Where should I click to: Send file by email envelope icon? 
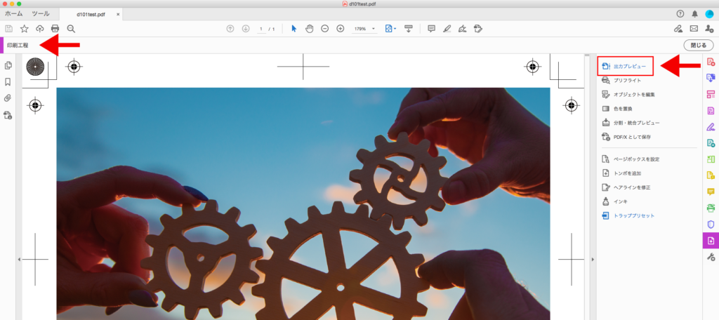coord(694,29)
